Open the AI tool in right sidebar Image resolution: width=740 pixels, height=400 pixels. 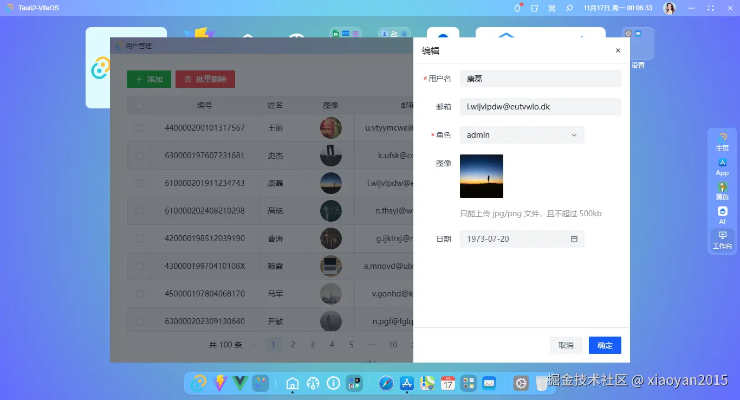722,214
